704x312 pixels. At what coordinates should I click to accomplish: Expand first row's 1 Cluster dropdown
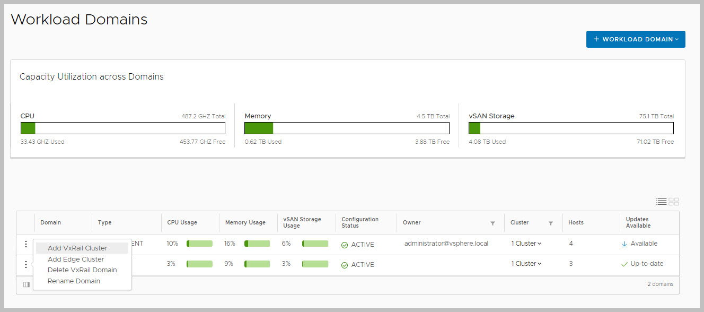(x=526, y=244)
